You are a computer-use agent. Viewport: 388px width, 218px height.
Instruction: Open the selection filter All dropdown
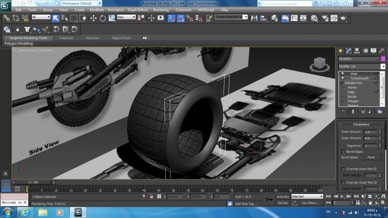(x=41, y=17)
